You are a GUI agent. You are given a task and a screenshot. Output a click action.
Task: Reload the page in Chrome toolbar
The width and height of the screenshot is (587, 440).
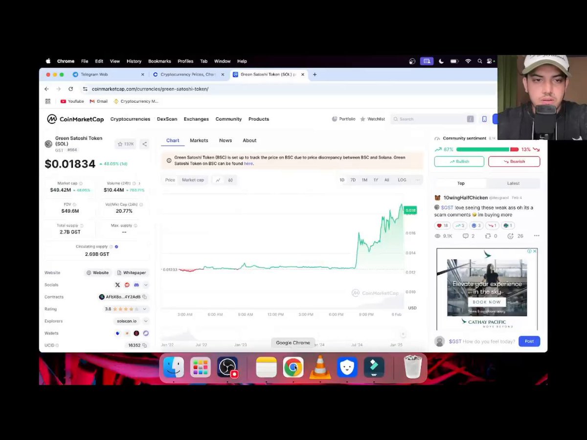coord(70,89)
